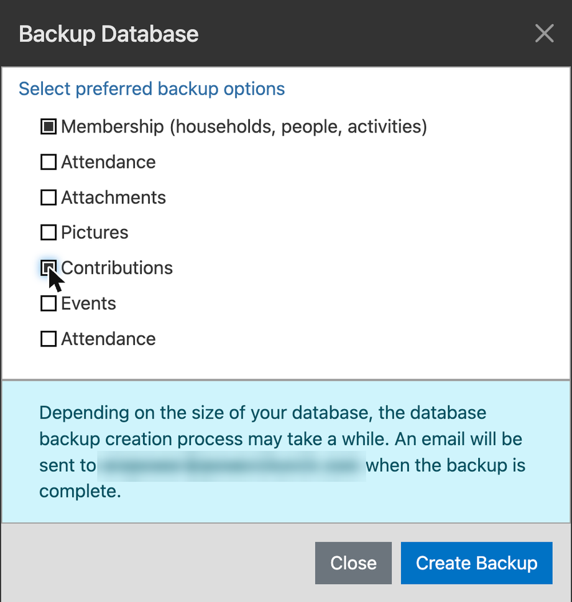This screenshot has width=572, height=602.
Task: Enable the Attachments backup checkbox
Action: [x=48, y=197]
